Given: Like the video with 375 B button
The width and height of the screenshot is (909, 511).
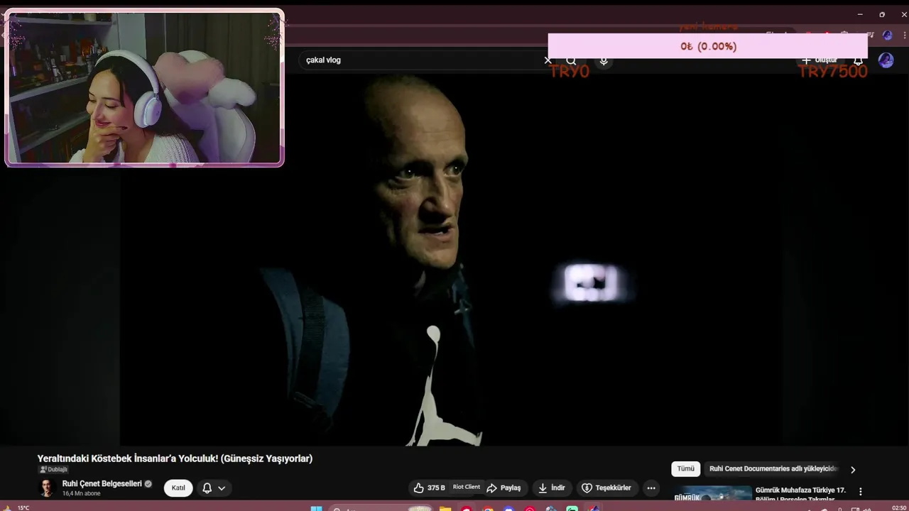Looking at the screenshot, I should (x=430, y=488).
